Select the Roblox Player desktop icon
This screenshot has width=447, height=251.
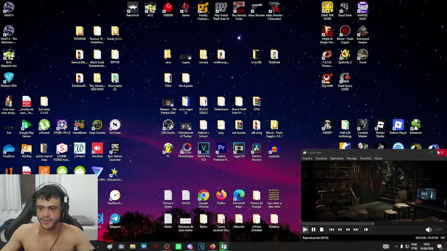(x=398, y=127)
